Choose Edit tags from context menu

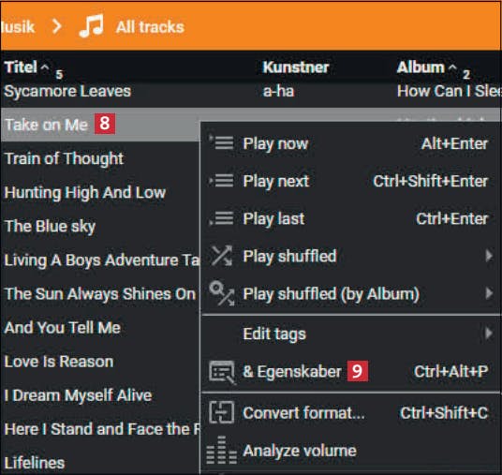point(274,334)
